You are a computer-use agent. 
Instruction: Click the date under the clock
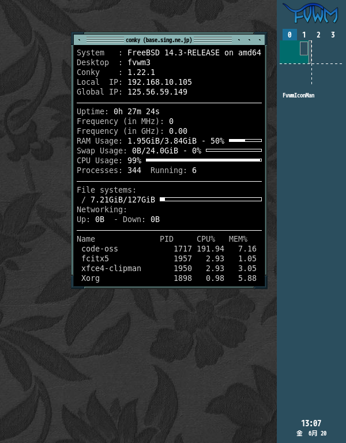pyautogui.click(x=311, y=433)
